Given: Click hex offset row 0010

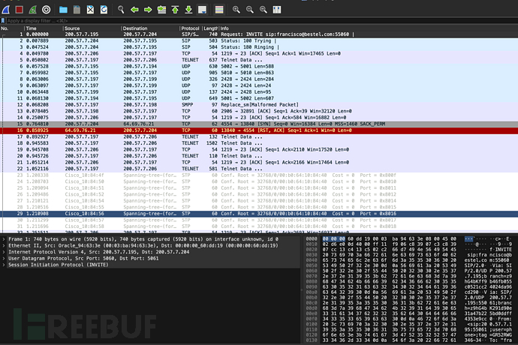Looking at the screenshot, I should [x=312, y=244].
